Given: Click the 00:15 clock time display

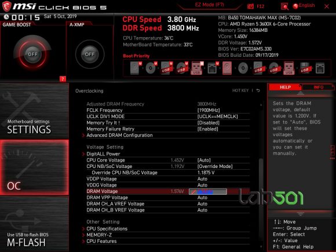Looking at the screenshot, I should 25,17.
